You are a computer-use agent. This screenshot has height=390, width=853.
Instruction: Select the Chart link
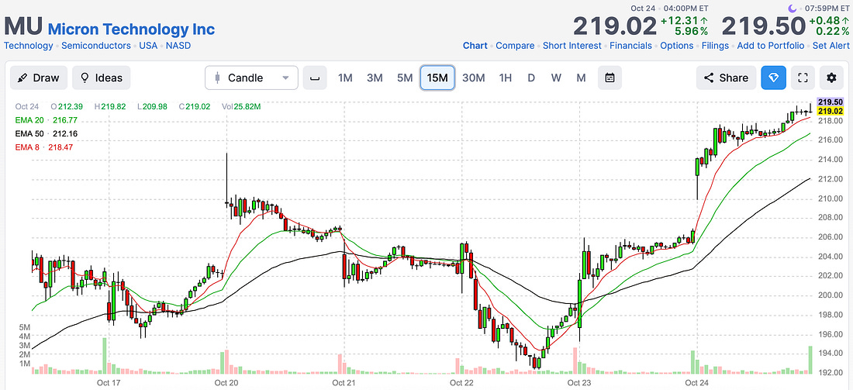click(475, 46)
